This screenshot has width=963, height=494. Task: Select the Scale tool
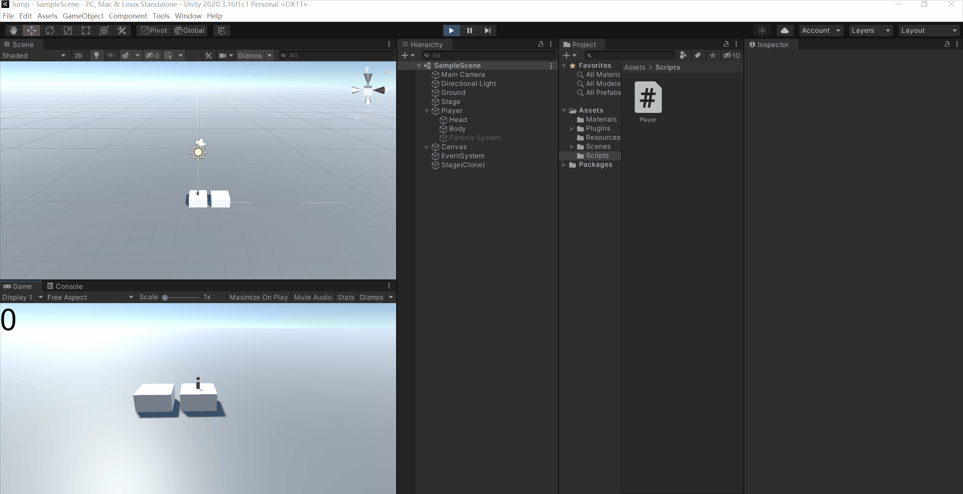coord(68,30)
